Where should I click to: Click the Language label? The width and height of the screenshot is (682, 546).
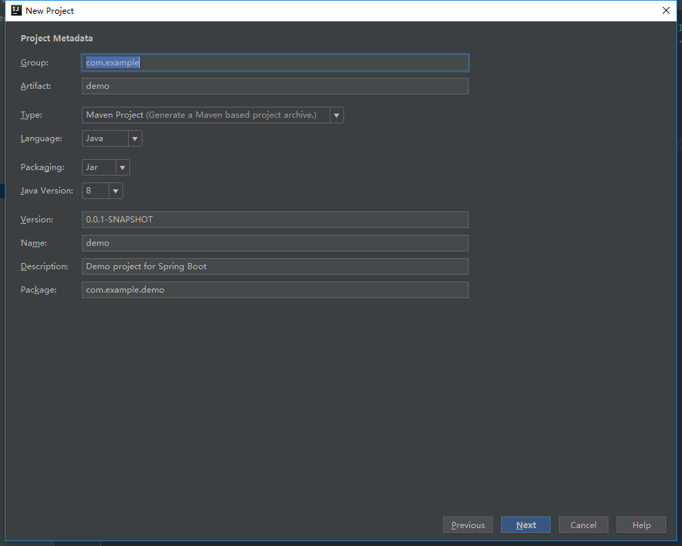(x=41, y=139)
